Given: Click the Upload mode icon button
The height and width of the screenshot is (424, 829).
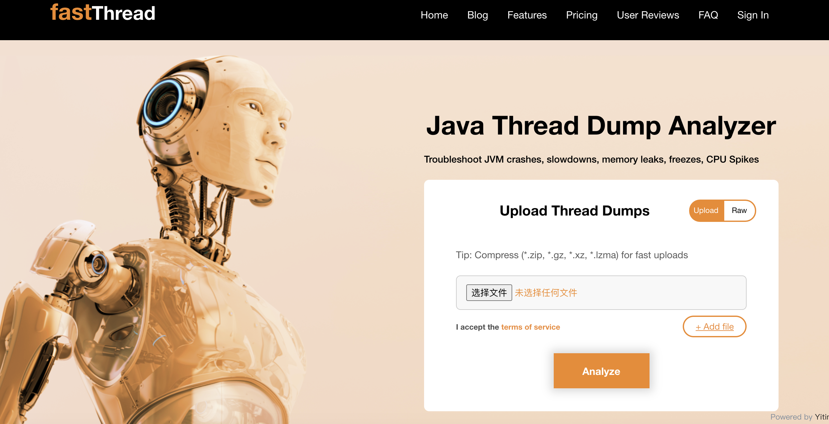Looking at the screenshot, I should tap(705, 210).
